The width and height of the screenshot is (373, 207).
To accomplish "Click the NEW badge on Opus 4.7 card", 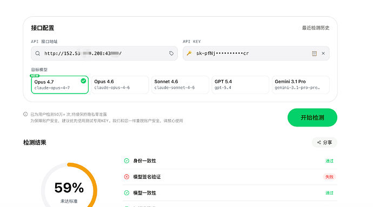I will (35, 76).
